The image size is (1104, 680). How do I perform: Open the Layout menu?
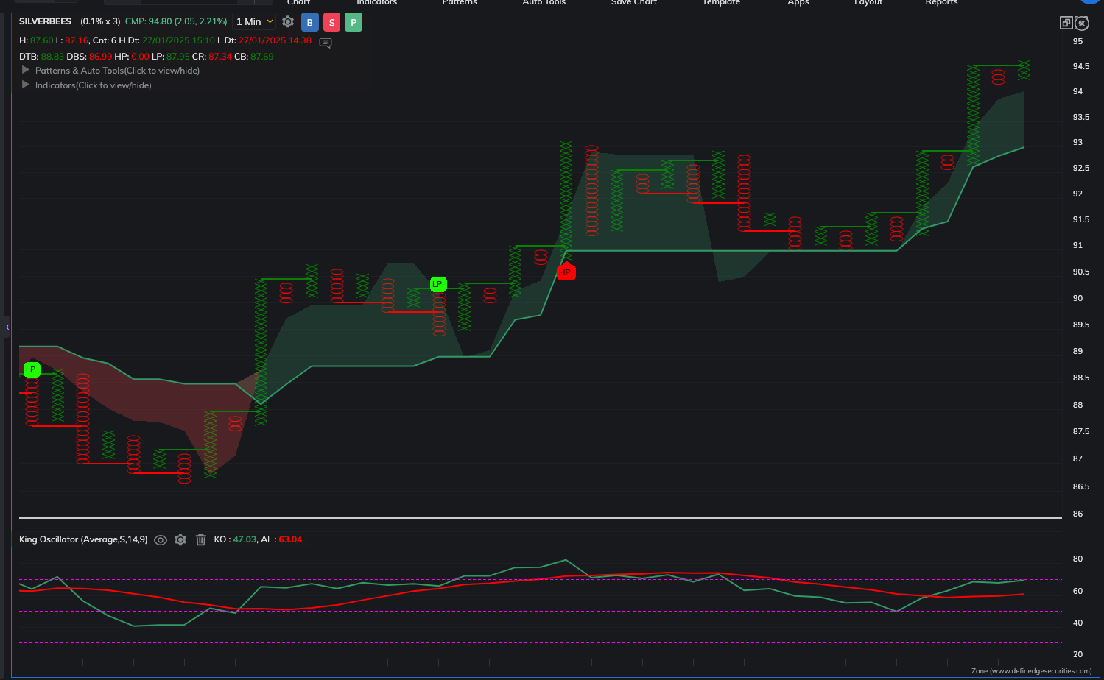click(x=868, y=3)
